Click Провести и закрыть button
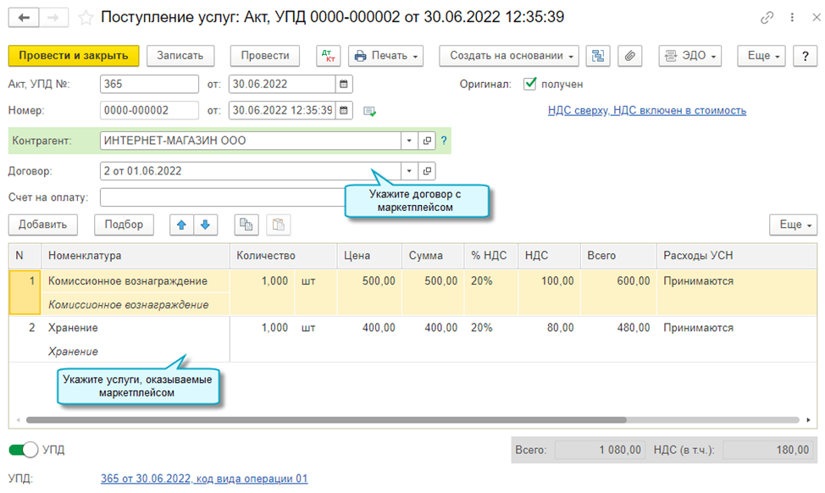This screenshot has height=493, width=825. 73,56
